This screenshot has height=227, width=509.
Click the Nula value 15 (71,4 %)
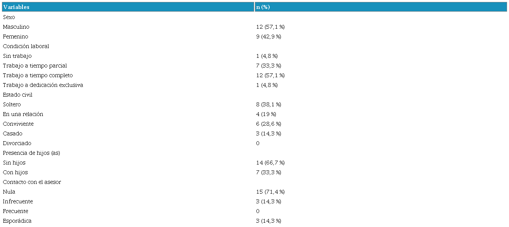tap(270, 192)
